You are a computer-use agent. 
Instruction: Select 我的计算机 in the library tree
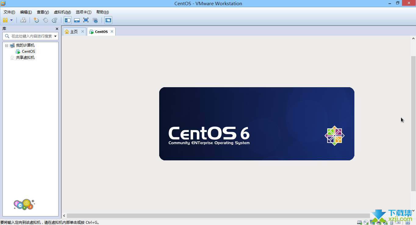pos(25,45)
